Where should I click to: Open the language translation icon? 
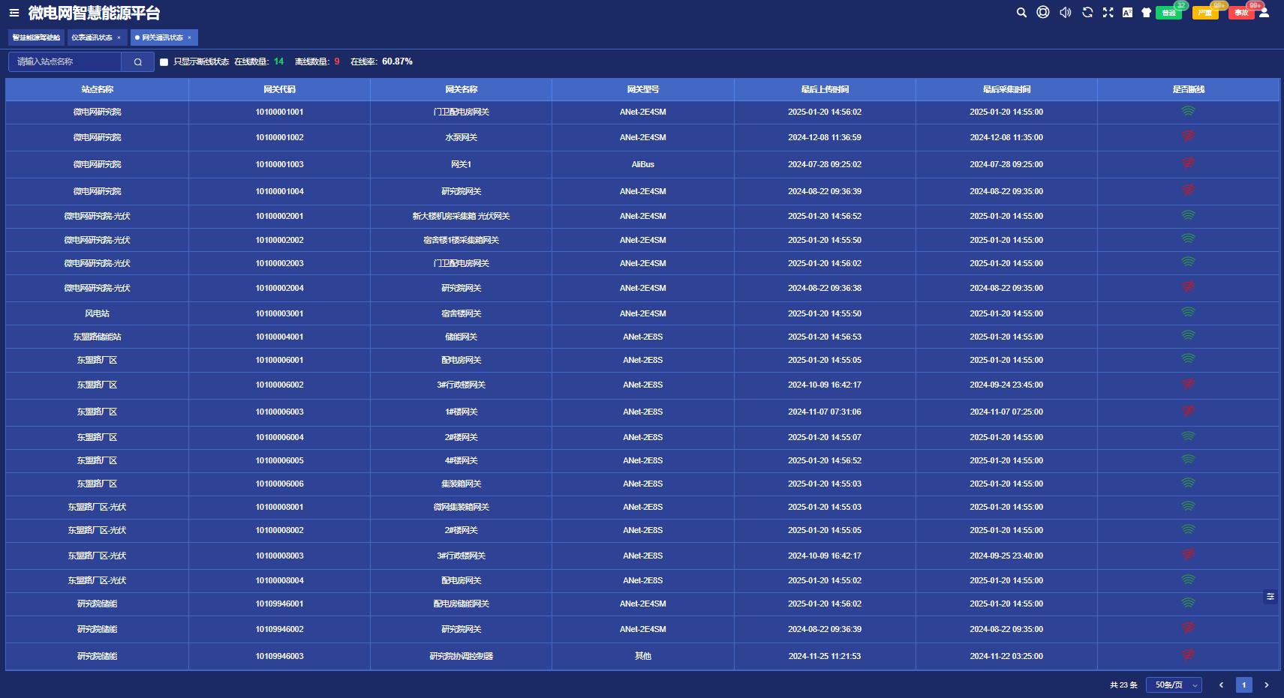pyautogui.click(x=1127, y=13)
